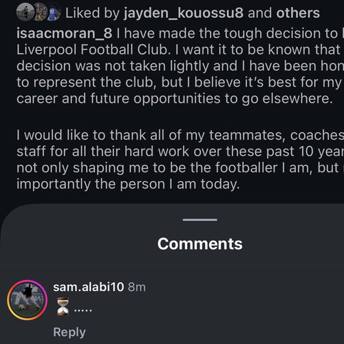Grab the comments sheet drag handle

pos(200,219)
